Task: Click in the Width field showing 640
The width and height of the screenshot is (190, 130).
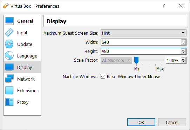Action: [x=141, y=42]
